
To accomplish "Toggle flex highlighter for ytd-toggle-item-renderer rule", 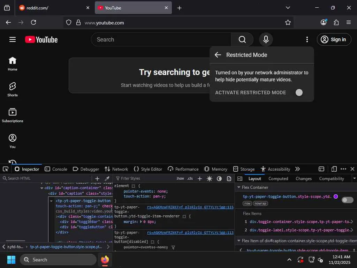I will (x=184, y=216).
